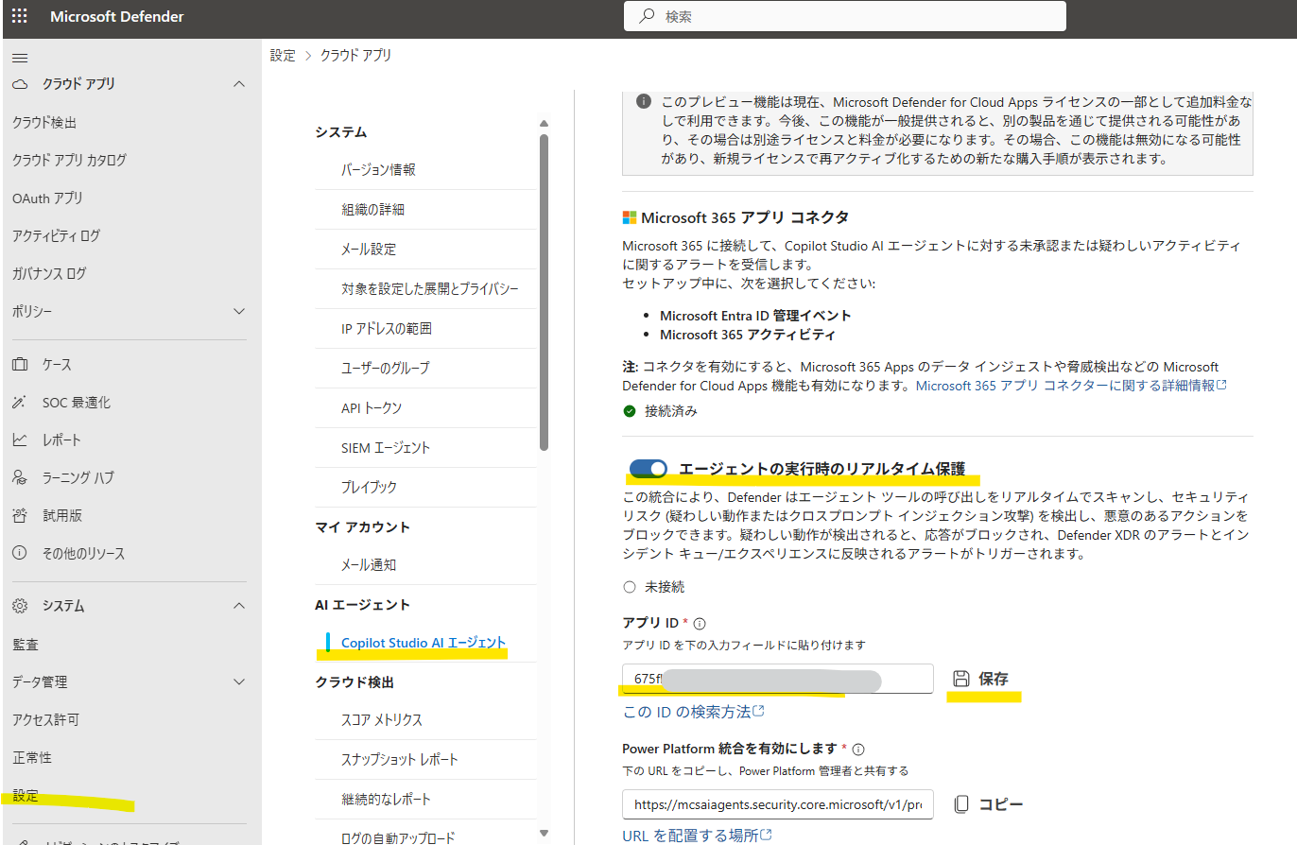Screen dimensions: 1297x845
Task: Open この ID の検索方法 link
Action: tap(694, 712)
